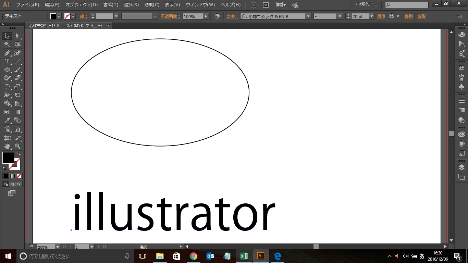The width and height of the screenshot is (468, 263).
Task: Select the Gradient tool in toolbox
Action: 17,112
